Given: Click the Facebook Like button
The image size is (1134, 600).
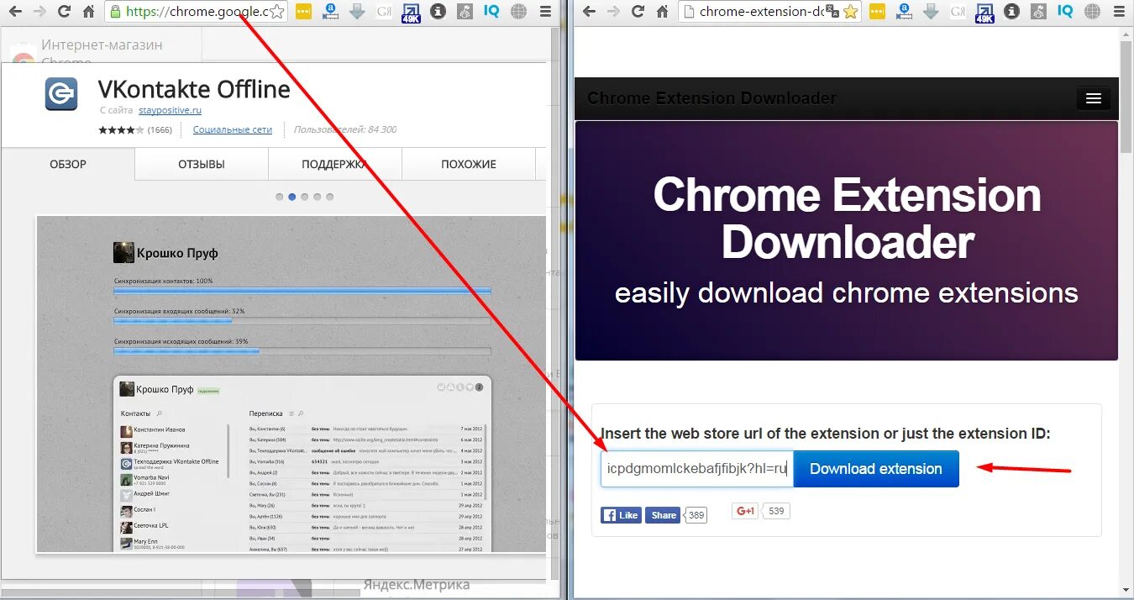Looking at the screenshot, I should [622, 515].
